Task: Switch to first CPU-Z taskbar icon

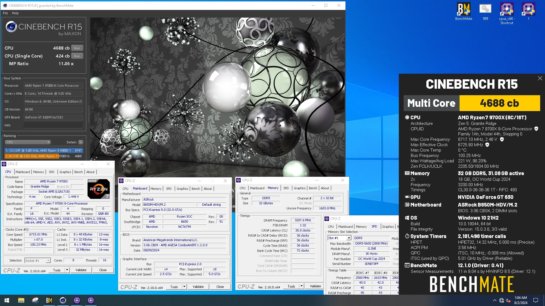Action: point(77,300)
